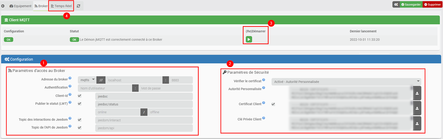Click the offline status value field
This screenshot has width=443, height=139.
click(170, 112)
